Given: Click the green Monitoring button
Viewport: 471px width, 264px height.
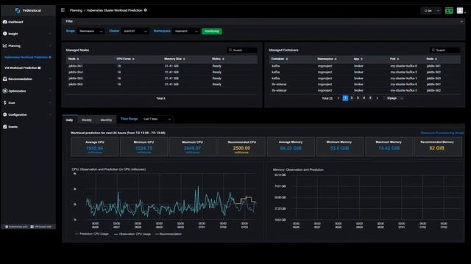Looking at the screenshot, I should pyautogui.click(x=212, y=31).
